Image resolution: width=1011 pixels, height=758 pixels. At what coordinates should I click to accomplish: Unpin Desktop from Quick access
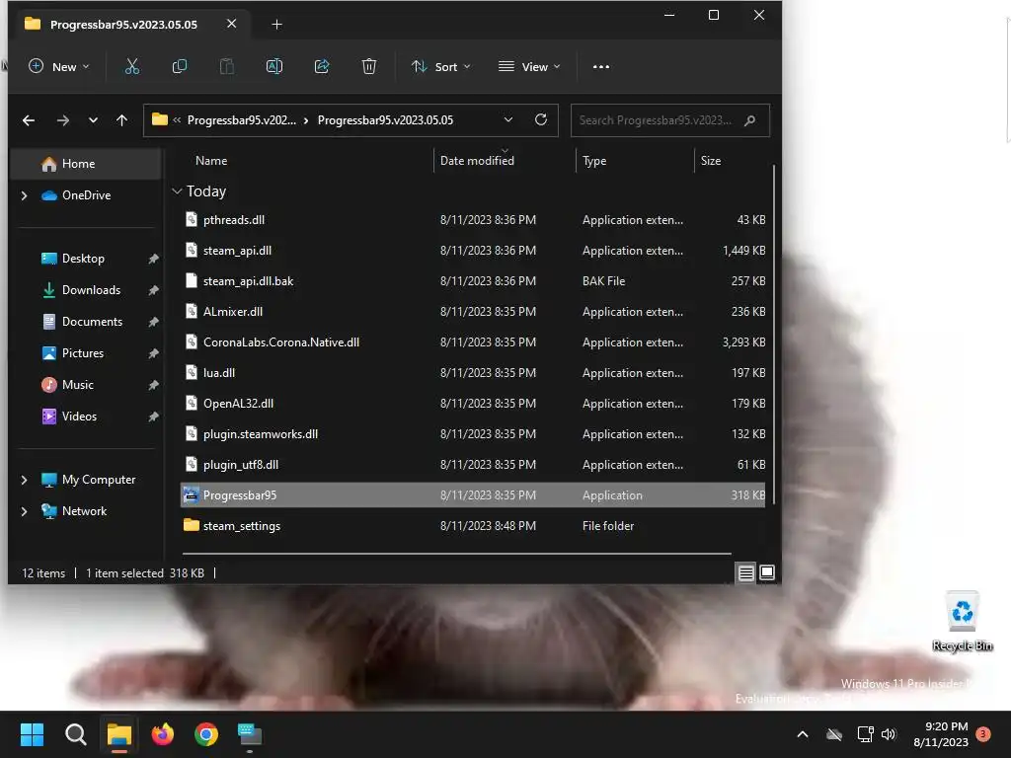tap(153, 260)
